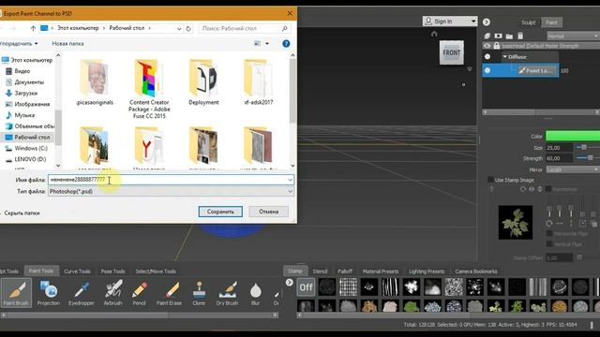Choose the Blur tool
The height and width of the screenshot is (337, 600).
tap(255, 293)
